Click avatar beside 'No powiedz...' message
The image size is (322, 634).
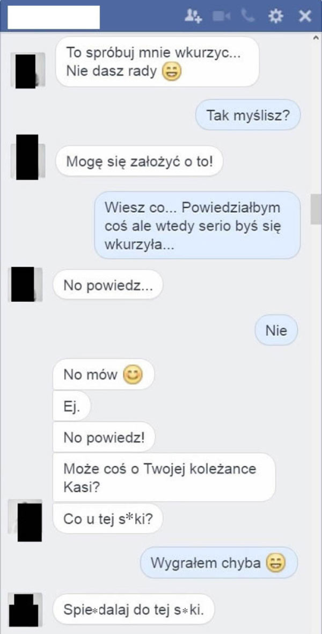click(25, 284)
